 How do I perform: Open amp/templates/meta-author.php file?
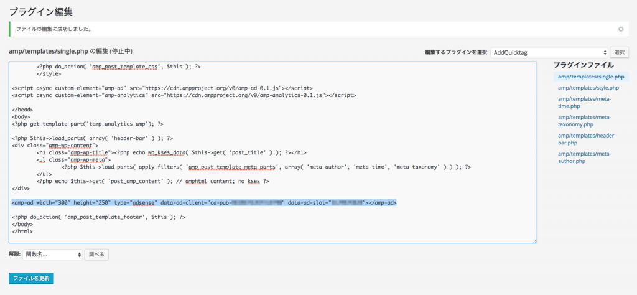coord(584,157)
